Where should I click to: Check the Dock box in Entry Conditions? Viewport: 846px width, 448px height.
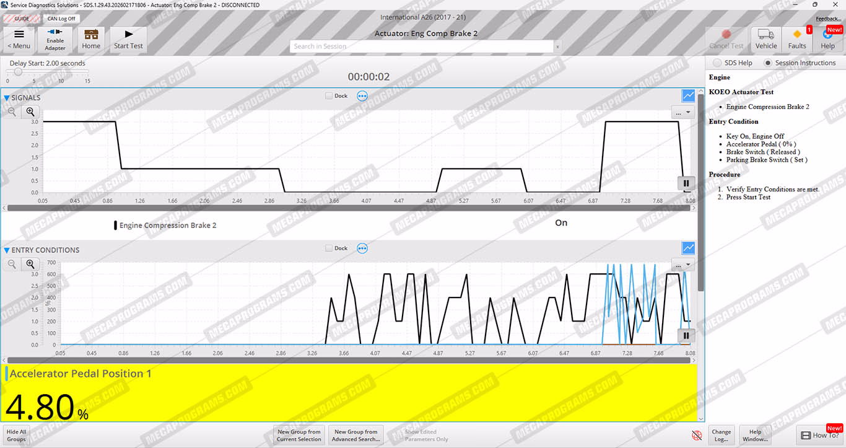coord(329,248)
